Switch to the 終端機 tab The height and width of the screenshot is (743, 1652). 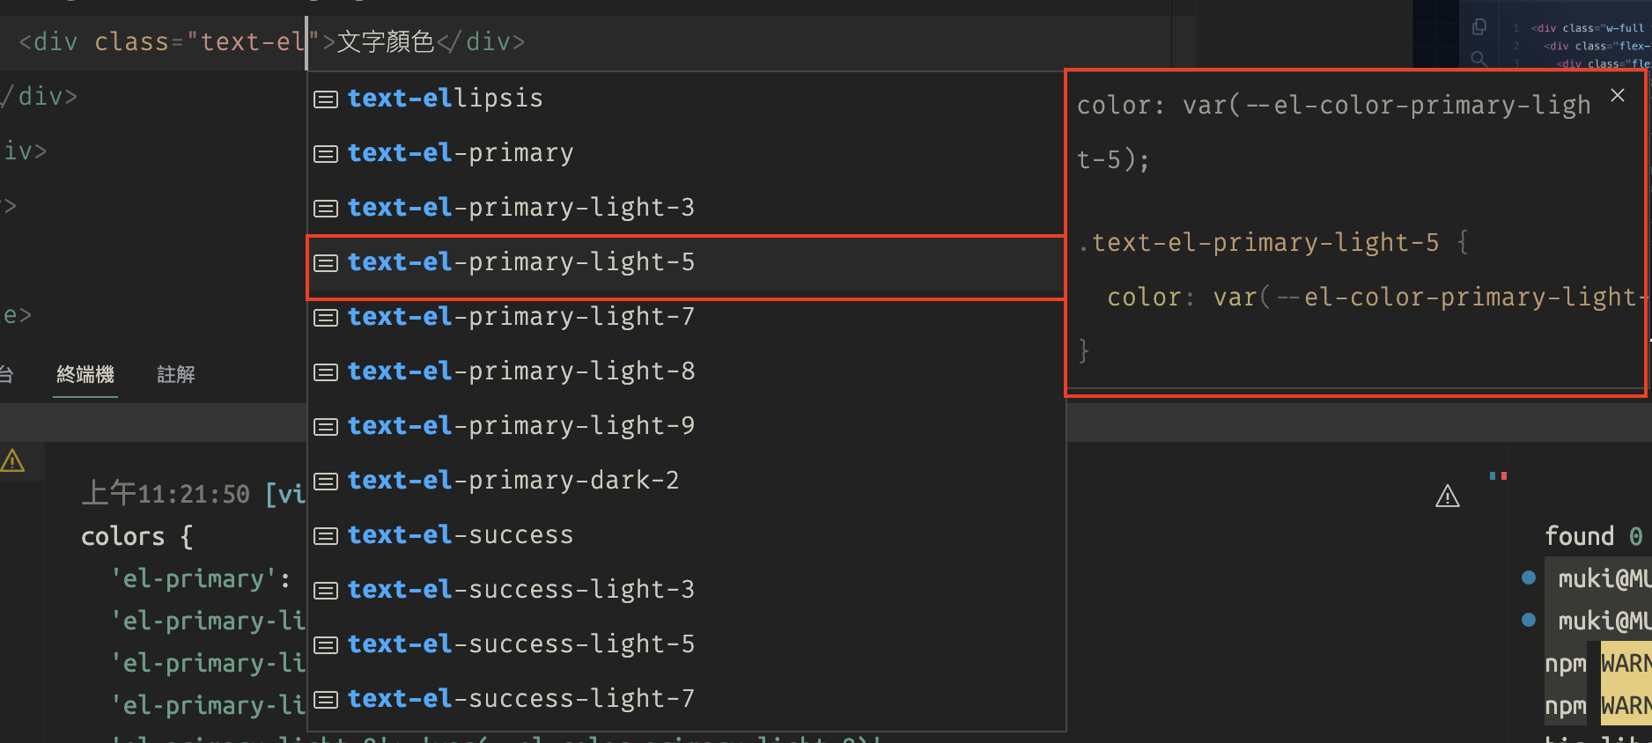pyautogui.click(x=85, y=374)
